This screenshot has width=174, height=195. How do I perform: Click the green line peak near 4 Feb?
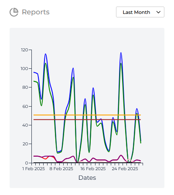(45, 64)
